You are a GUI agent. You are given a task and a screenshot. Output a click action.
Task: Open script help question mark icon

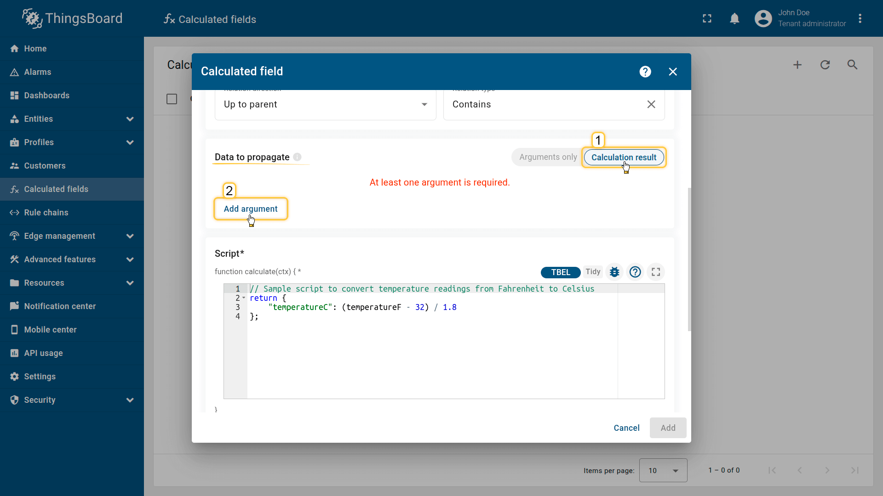[635, 272]
